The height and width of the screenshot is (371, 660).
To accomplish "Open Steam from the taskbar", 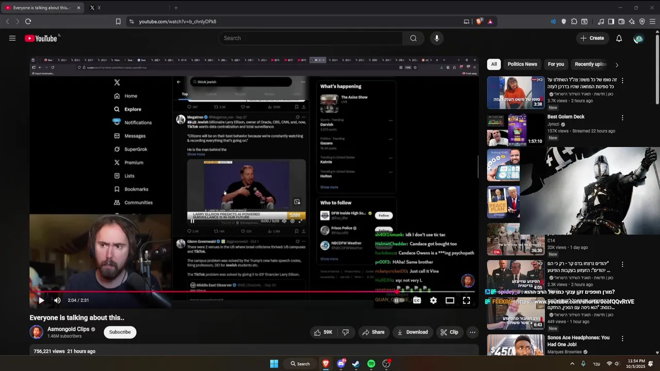I will click(356, 364).
